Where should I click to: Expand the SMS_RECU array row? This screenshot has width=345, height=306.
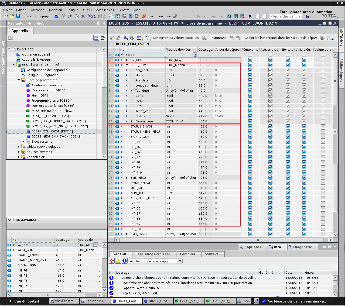coord(127,178)
